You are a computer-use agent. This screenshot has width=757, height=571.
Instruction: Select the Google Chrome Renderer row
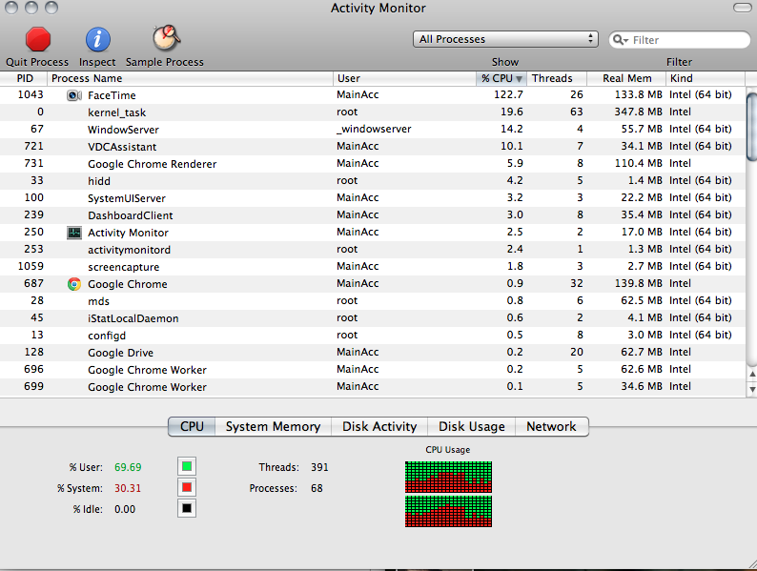click(373, 164)
